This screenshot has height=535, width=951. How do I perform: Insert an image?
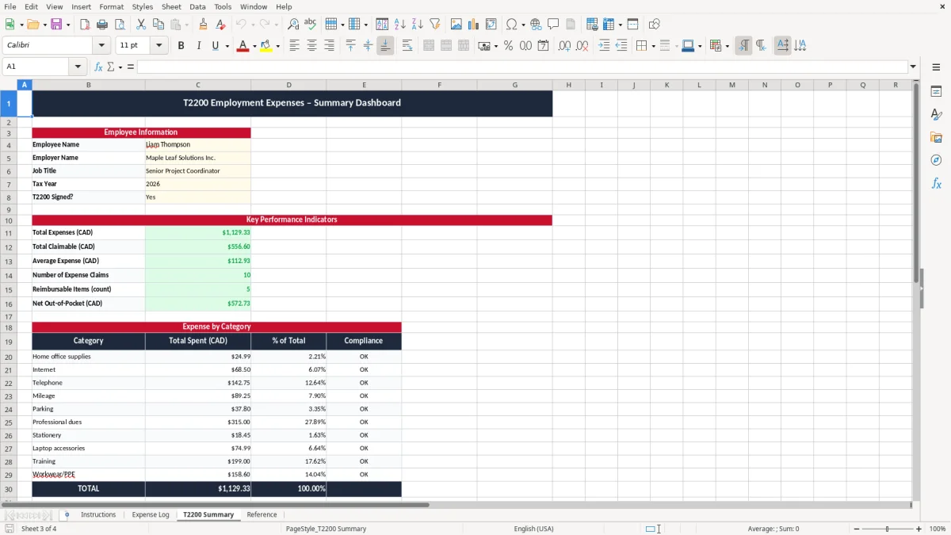coord(456,25)
